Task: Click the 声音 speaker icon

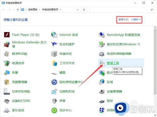Action: pos(54,101)
